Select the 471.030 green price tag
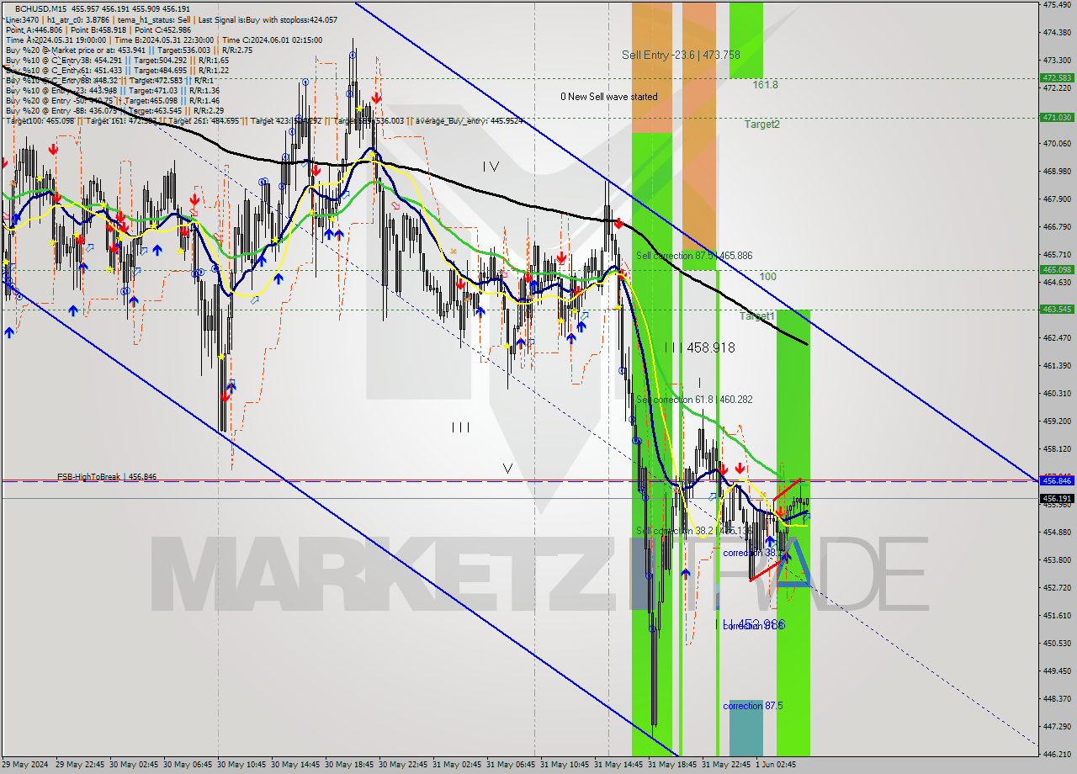 1057,117
